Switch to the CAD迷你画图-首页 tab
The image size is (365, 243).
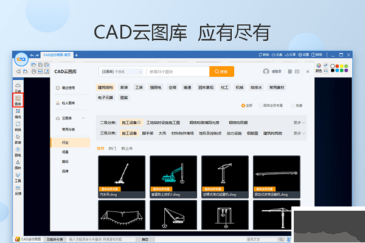coord(57,55)
